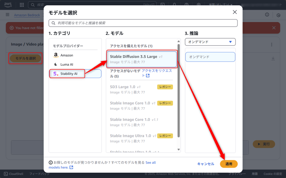Click the external link icon after models here
The width and height of the screenshot is (286, 178).
pyautogui.click(x=71, y=167)
